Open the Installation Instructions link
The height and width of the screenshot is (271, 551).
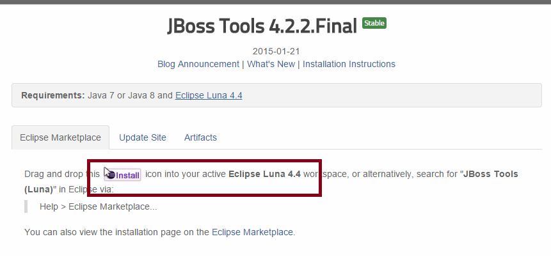(x=349, y=64)
